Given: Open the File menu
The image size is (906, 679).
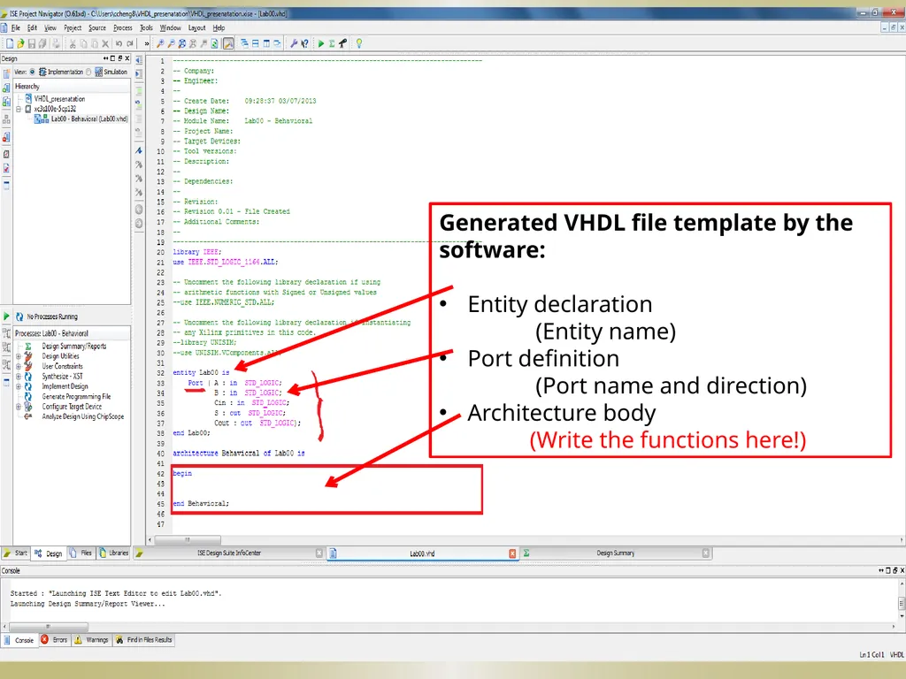Looking at the screenshot, I should pyautogui.click(x=16, y=27).
